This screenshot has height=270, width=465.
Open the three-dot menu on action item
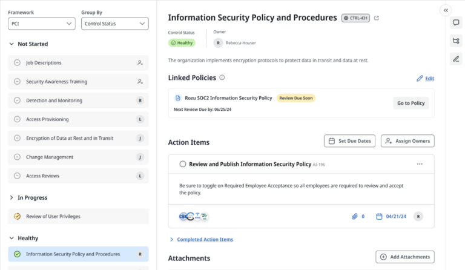pyautogui.click(x=420, y=164)
